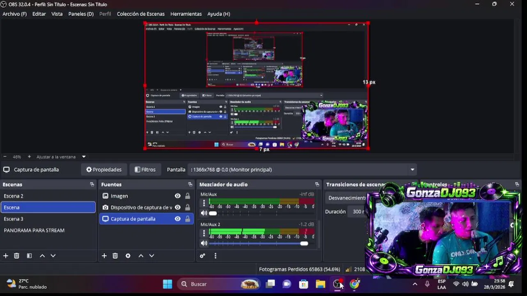Delete the selected scene with the trash icon
527x296 pixels.
point(16,256)
